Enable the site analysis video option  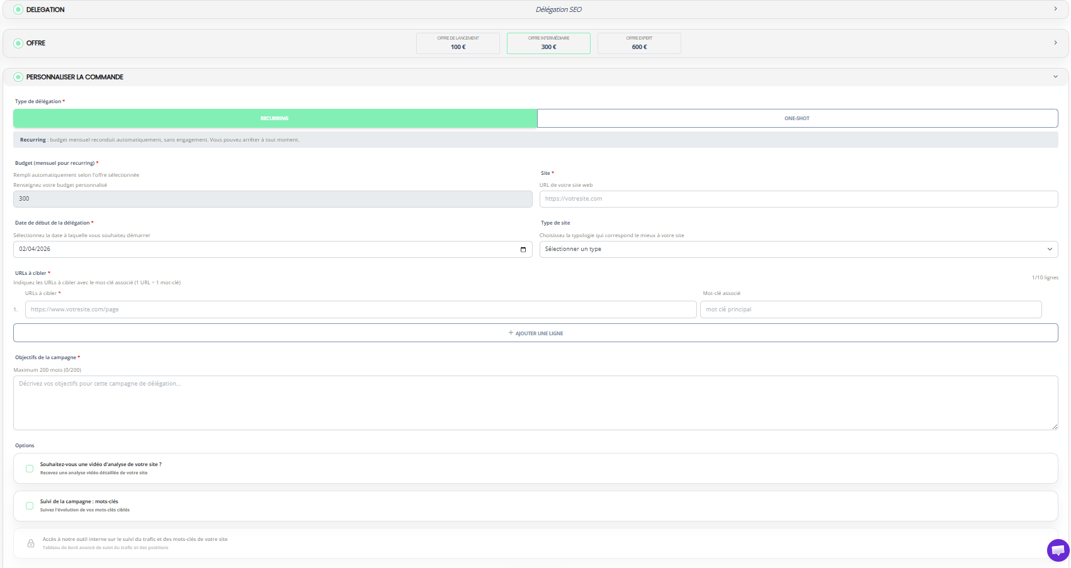coord(30,469)
